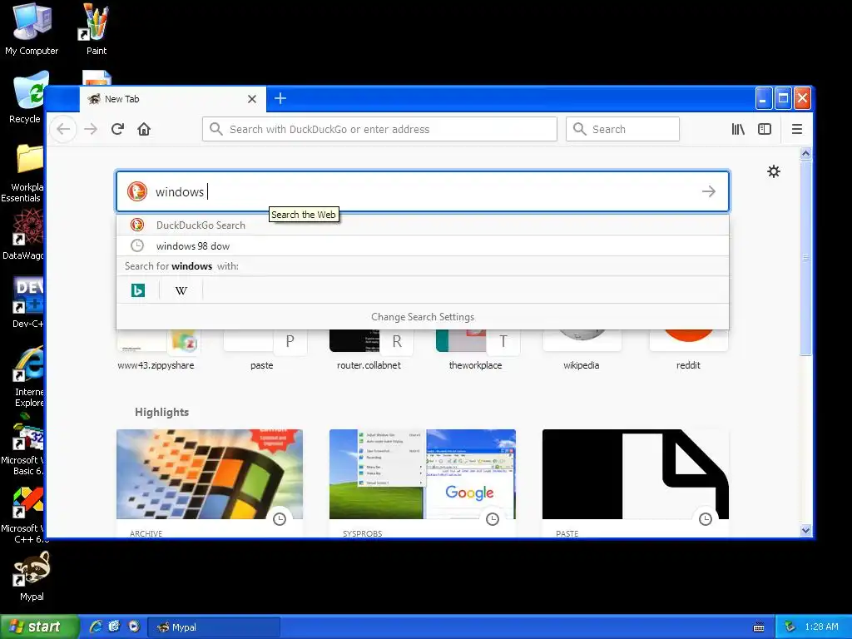Image resolution: width=852 pixels, height=639 pixels.
Task: Click scrollbar down arrow in browser
Action: click(x=805, y=530)
